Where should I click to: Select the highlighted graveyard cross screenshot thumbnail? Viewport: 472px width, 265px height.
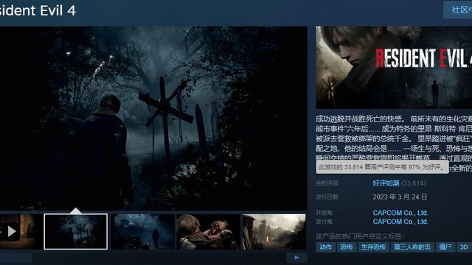pos(75,232)
